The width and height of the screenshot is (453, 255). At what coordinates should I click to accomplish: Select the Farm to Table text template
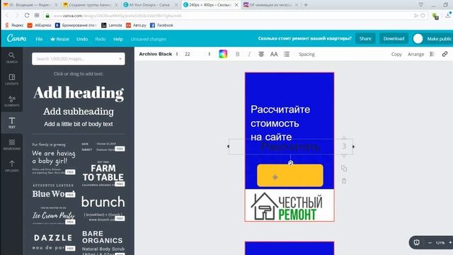(103, 173)
